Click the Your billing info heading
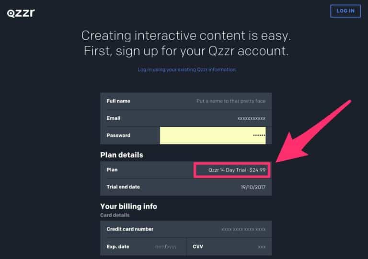This screenshot has width=368, height=259. pyautogui.click(x=128, y=206)
